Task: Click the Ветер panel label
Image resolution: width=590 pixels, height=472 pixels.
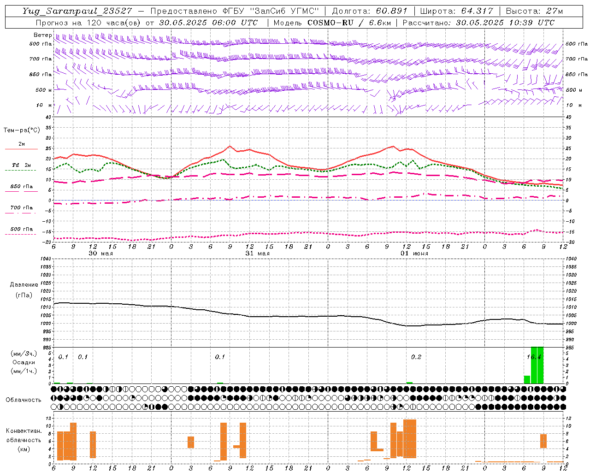Action: click(42, 35)
